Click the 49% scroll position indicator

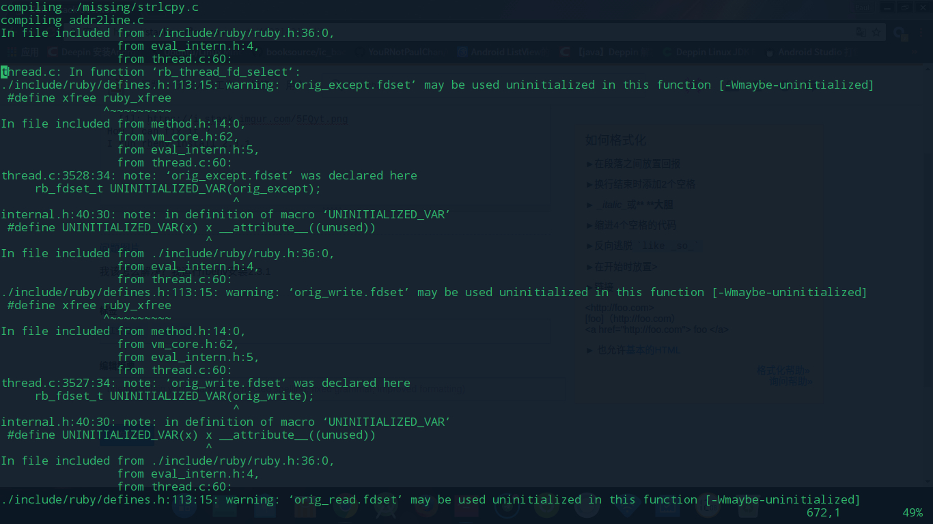pos(913,512)
